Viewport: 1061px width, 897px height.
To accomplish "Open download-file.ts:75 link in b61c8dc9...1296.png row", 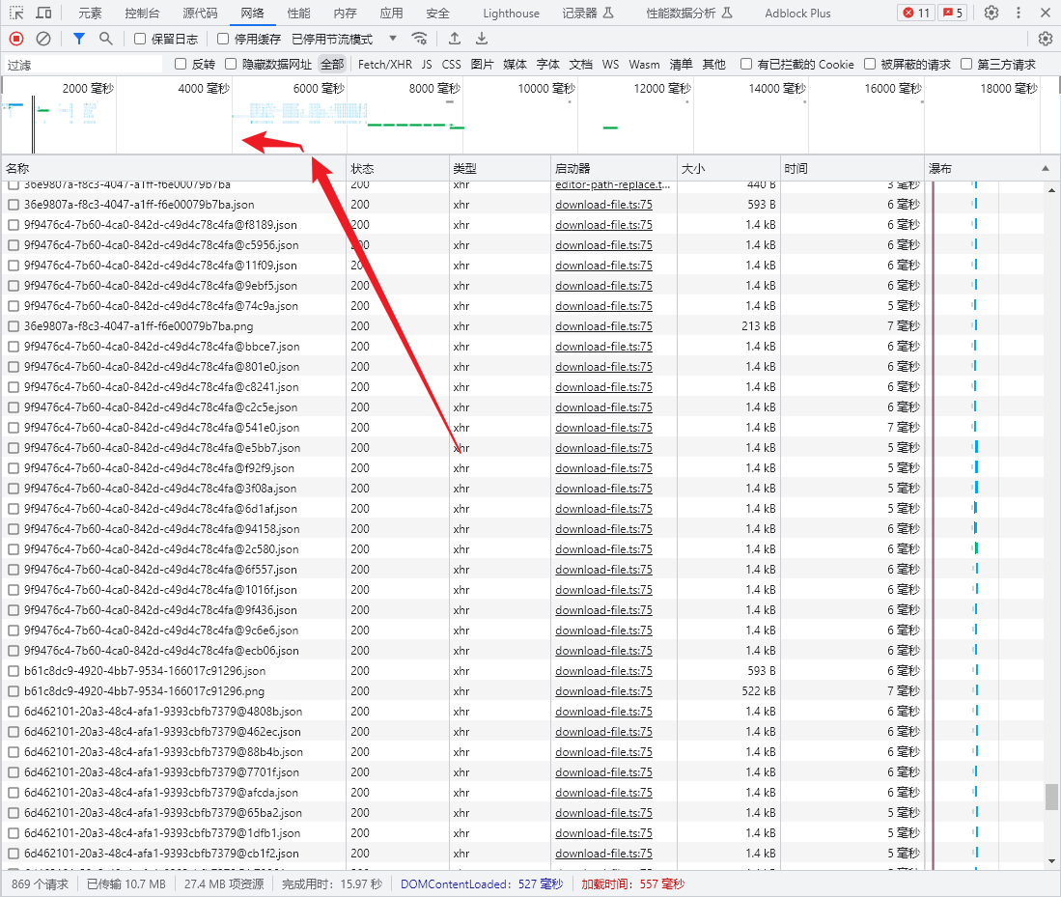I will click(603, 691).
